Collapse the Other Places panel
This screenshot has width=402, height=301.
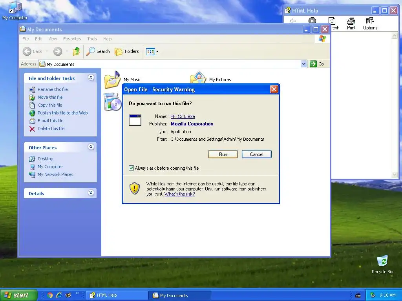(x=91, y=147)
